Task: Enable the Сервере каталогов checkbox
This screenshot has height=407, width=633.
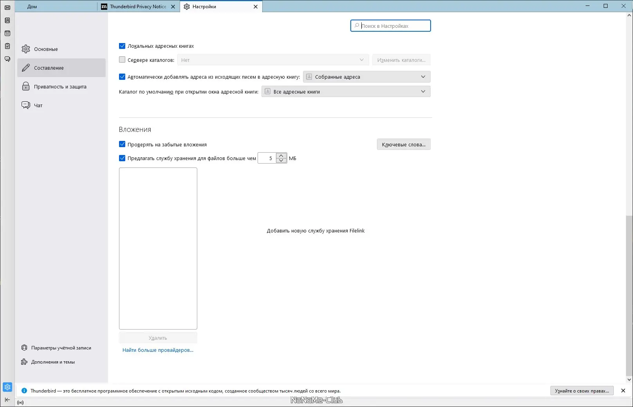Action: (122, 60)
